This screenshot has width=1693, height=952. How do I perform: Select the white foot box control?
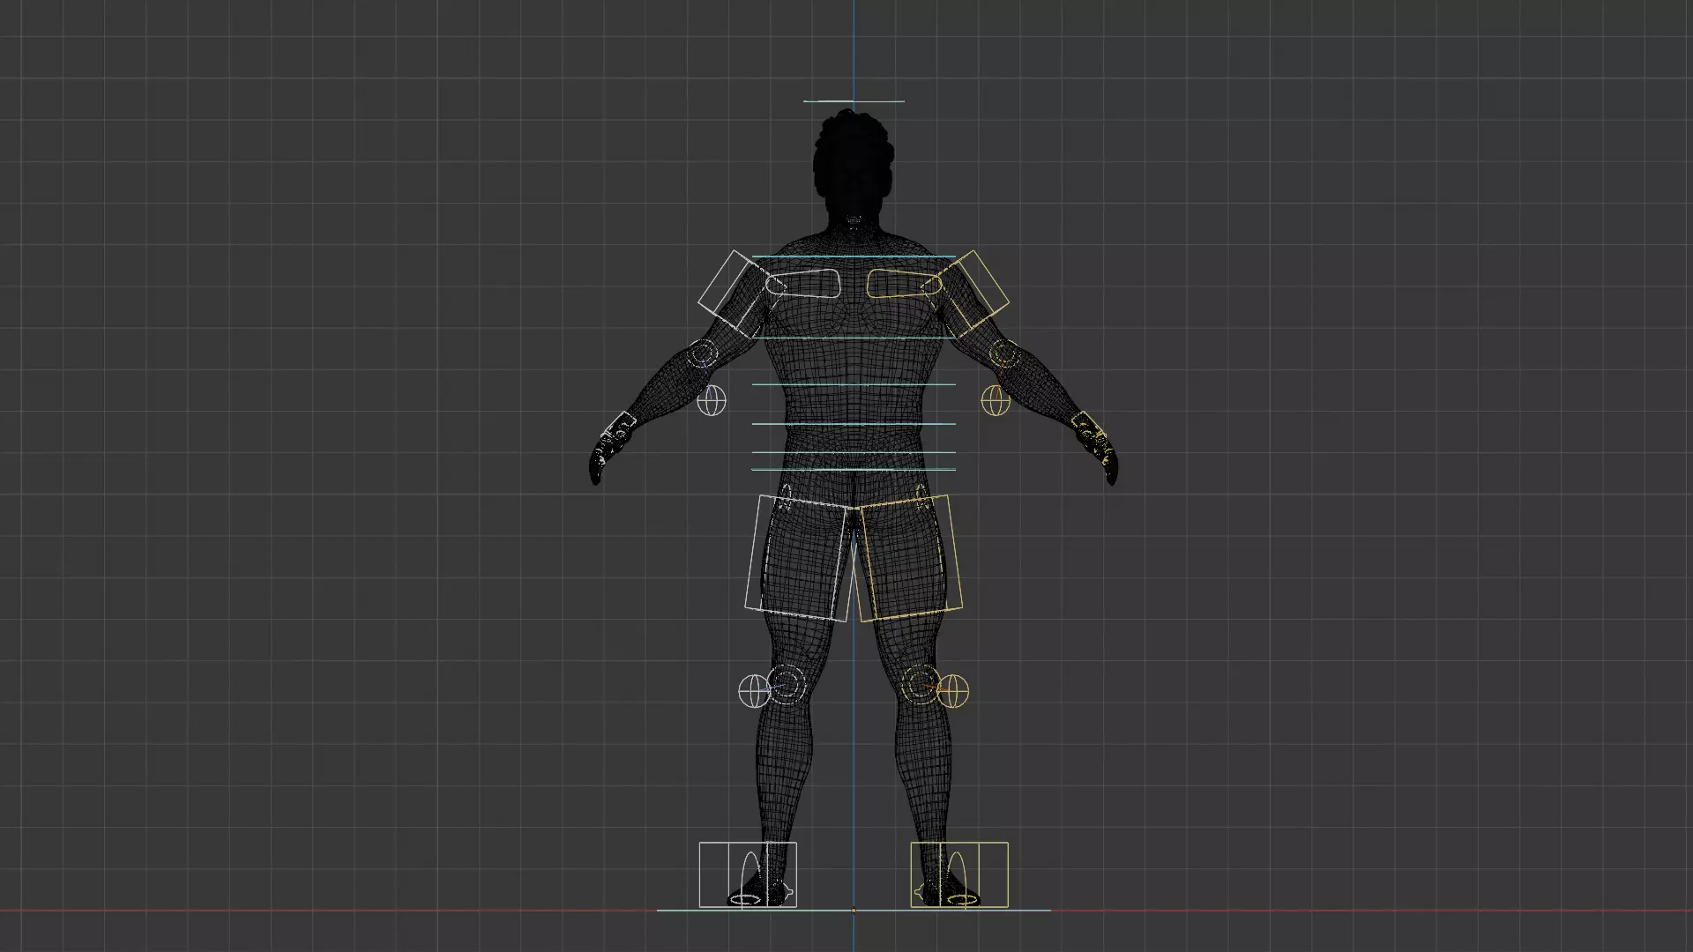[748, 874]
